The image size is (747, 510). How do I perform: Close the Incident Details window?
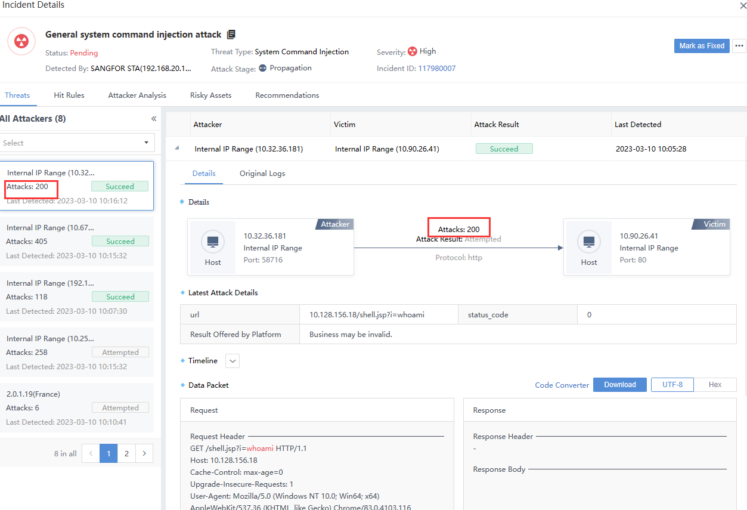coord(742,5)
